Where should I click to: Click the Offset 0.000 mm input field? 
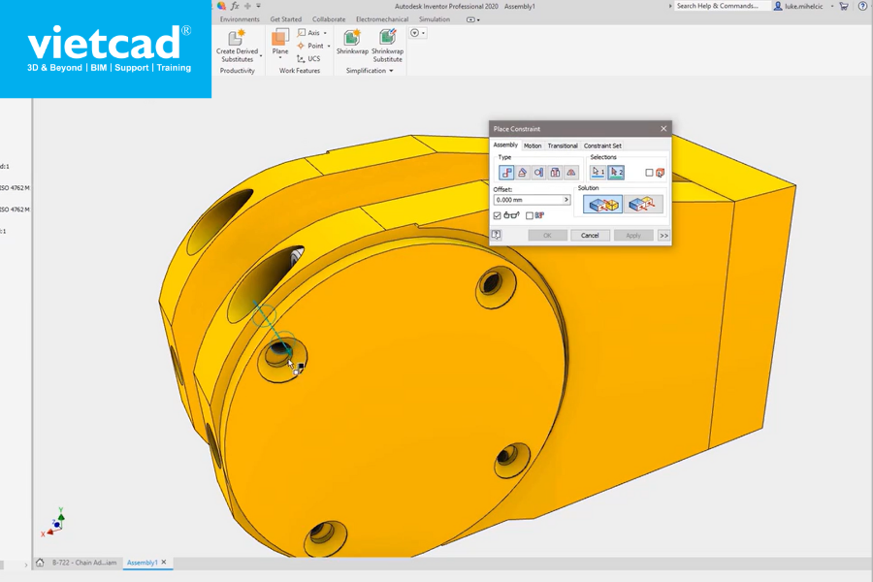click(528, 200)
